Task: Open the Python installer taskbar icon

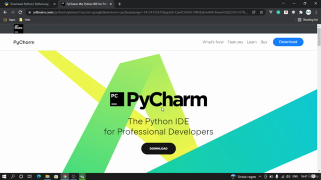Action: click(82, 176)
